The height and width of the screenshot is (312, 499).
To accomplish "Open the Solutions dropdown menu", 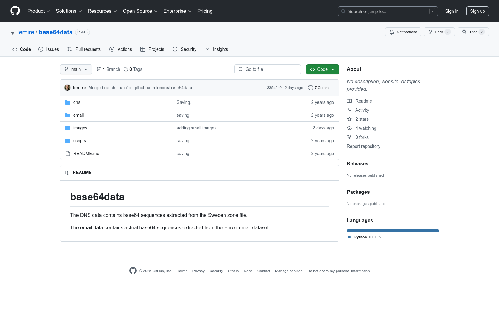I will click(x=69, y=11).
